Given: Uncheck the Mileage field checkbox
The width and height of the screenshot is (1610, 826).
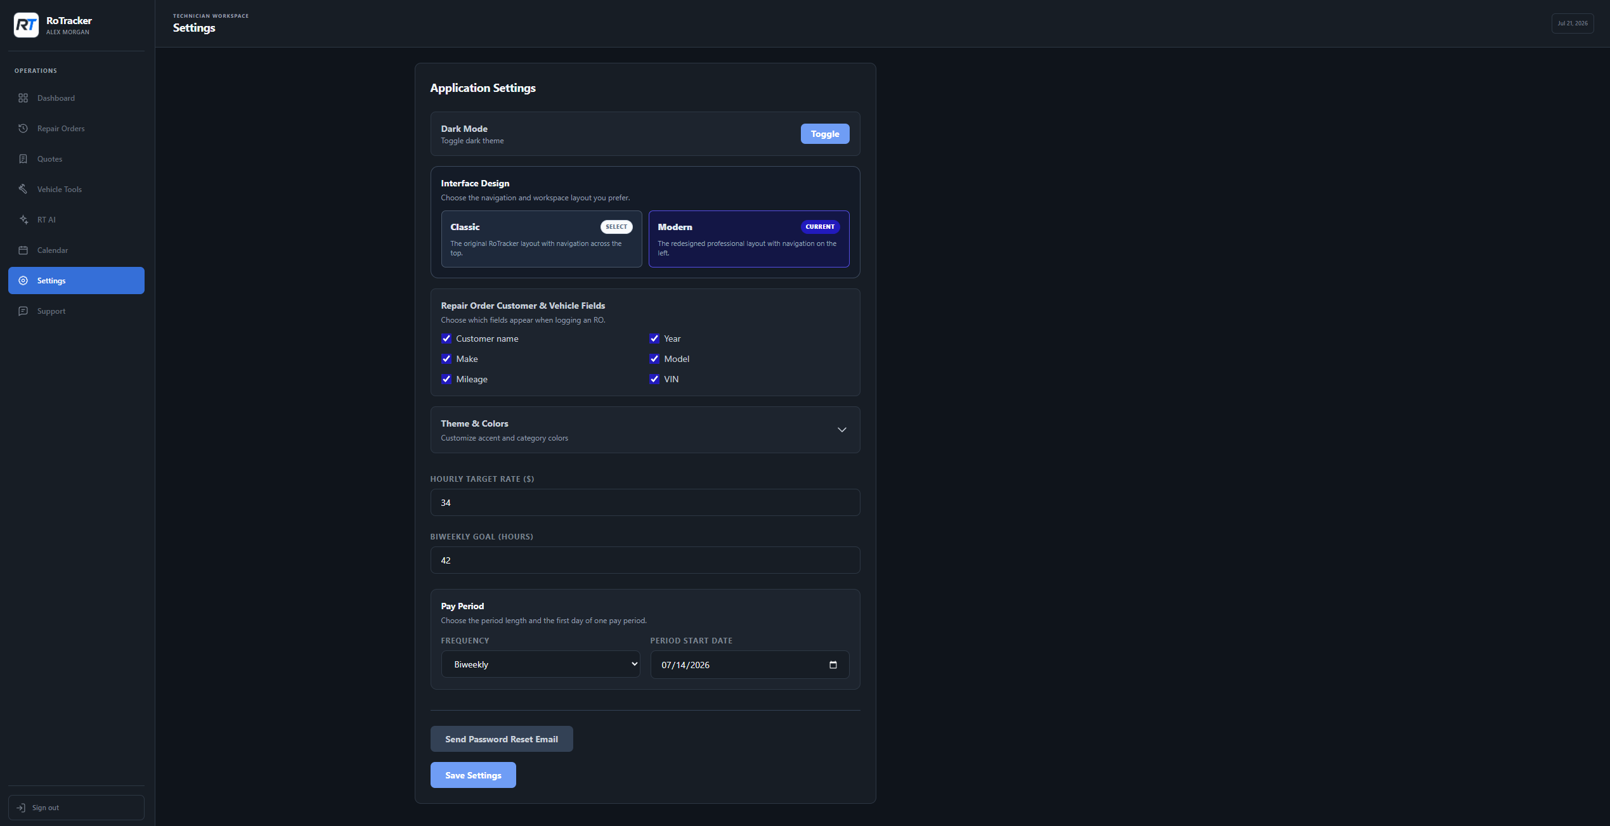Looking at the screenshot, I should [x=446, y=379].
